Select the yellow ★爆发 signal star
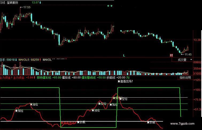This screenshot has width=202, height=130. 114,98
